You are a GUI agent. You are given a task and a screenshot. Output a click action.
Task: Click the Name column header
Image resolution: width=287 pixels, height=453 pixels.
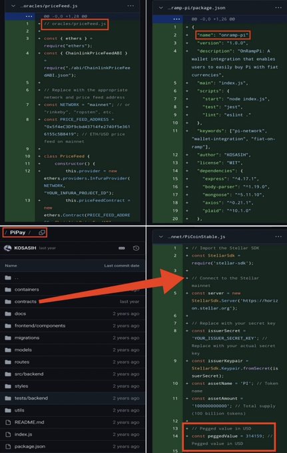11,266
